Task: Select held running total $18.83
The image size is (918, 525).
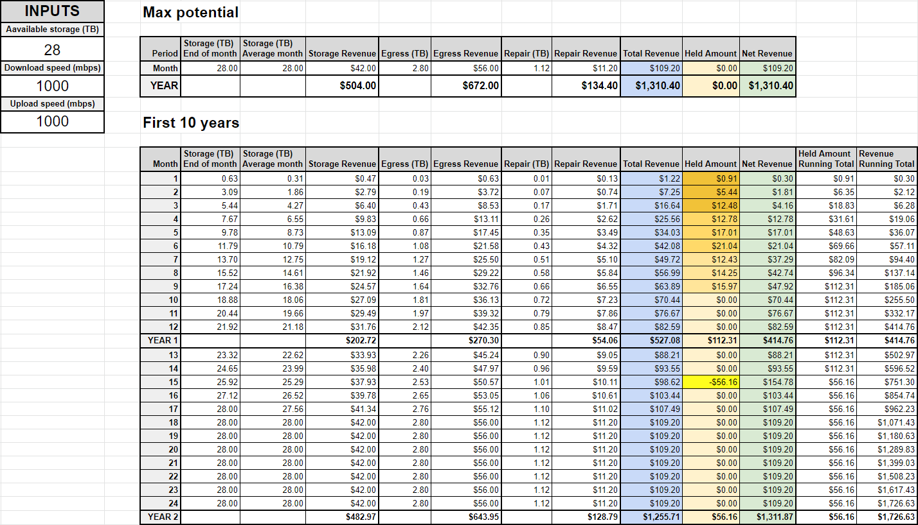Action: pos(826,205)
